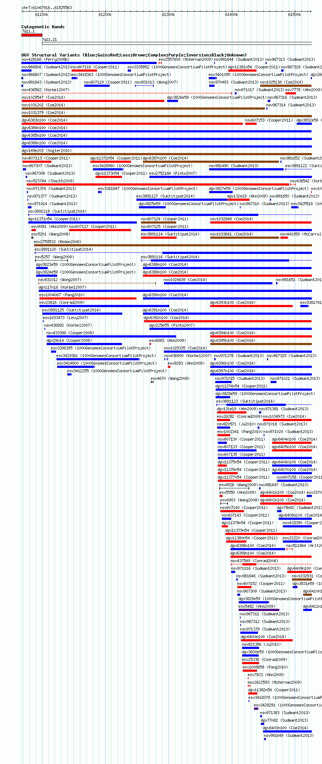
Task: Click the brown bar under esv2759533 (Redon2006)
Action: click(173, 245)
